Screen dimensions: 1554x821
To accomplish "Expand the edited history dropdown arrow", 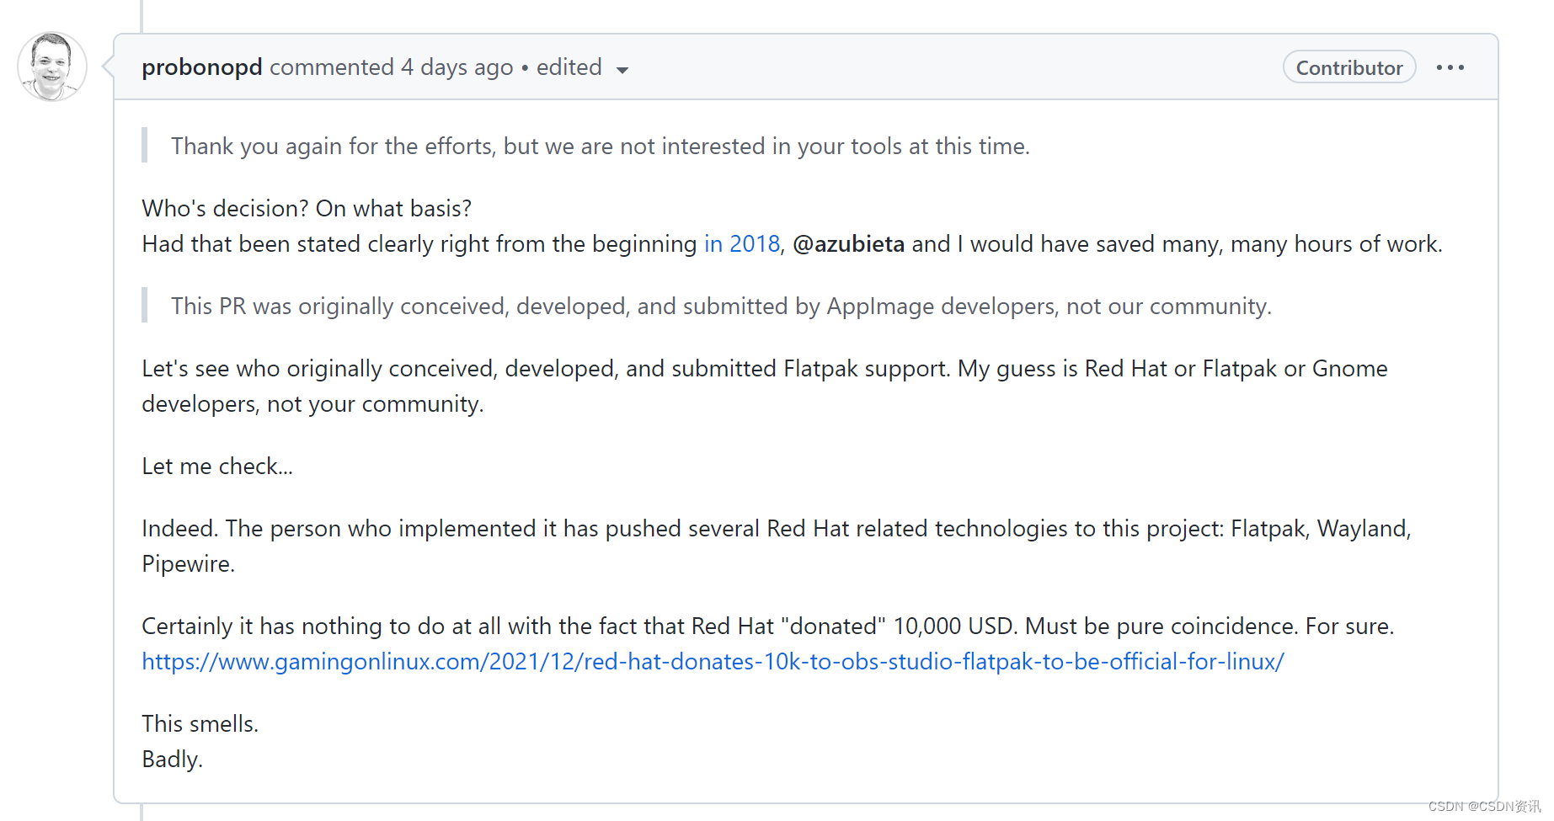I will click(622, 70).
